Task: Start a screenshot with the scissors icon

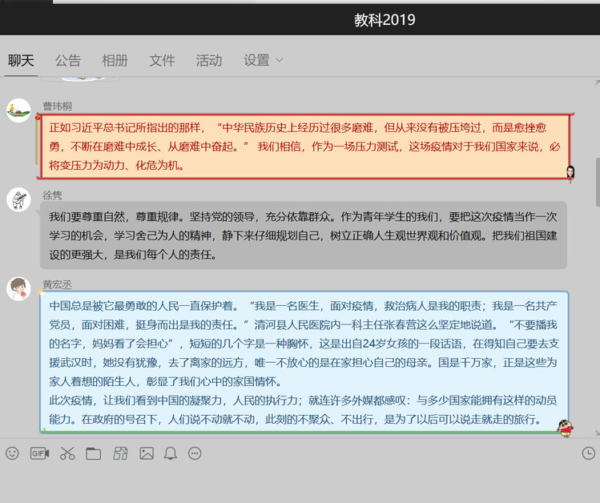Action: (x=67, y=453)
